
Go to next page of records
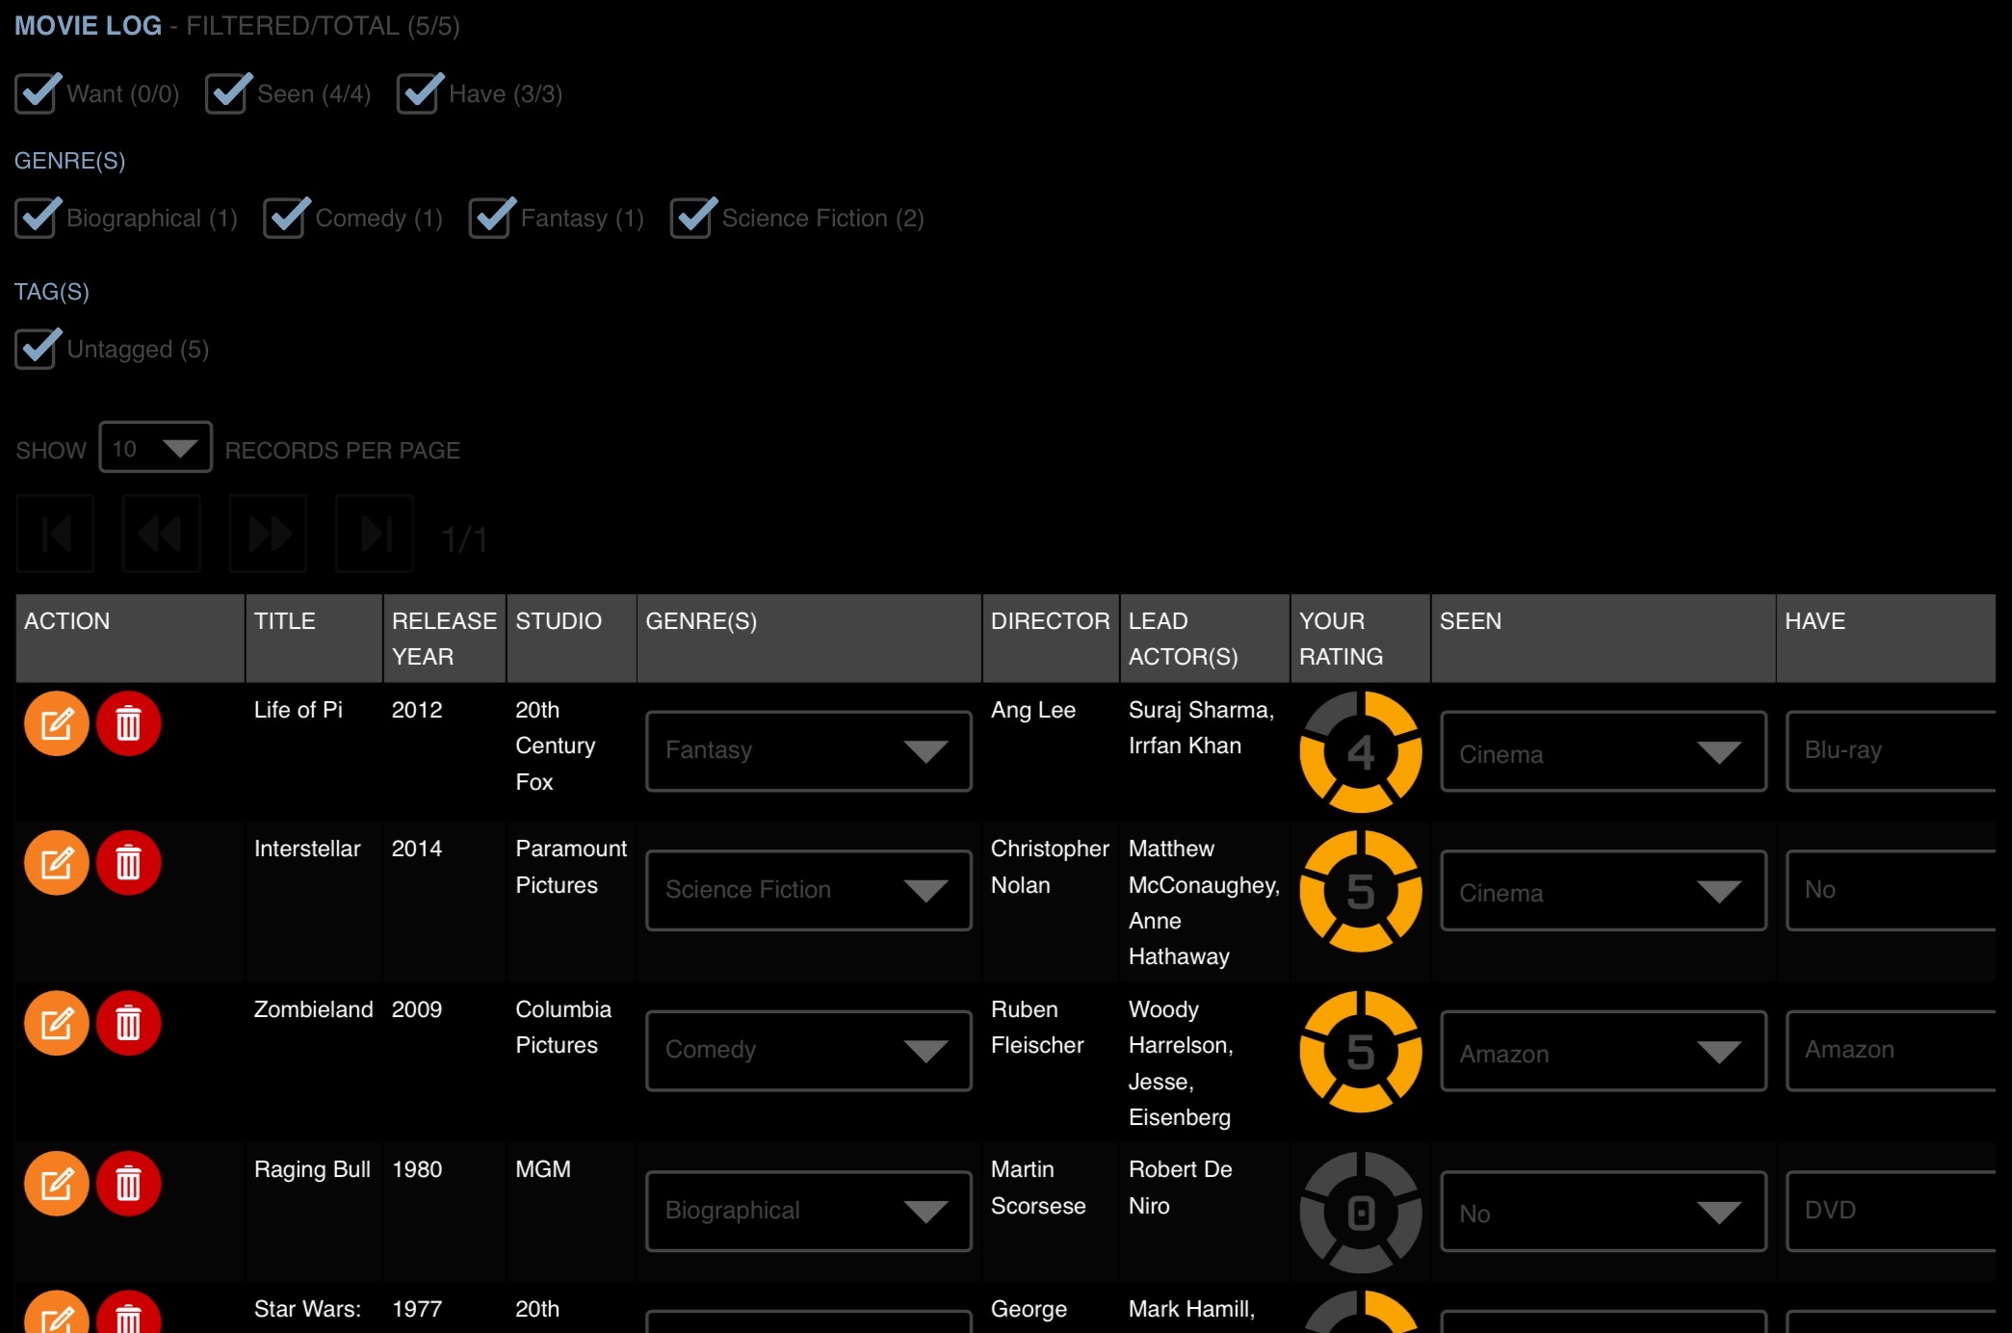pyautogui.click(x=268, y=534)
